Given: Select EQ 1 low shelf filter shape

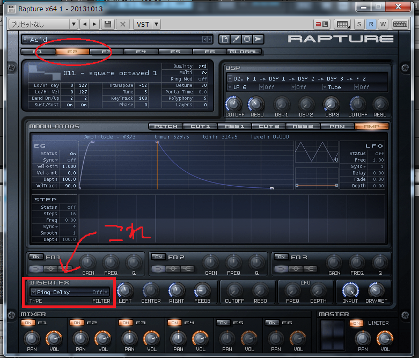Looking at the screenshot, I should [x=36, y=268].
